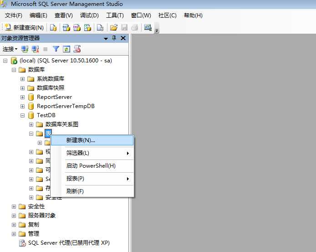Select the ReportServer tree item

[x=54, y=97]
